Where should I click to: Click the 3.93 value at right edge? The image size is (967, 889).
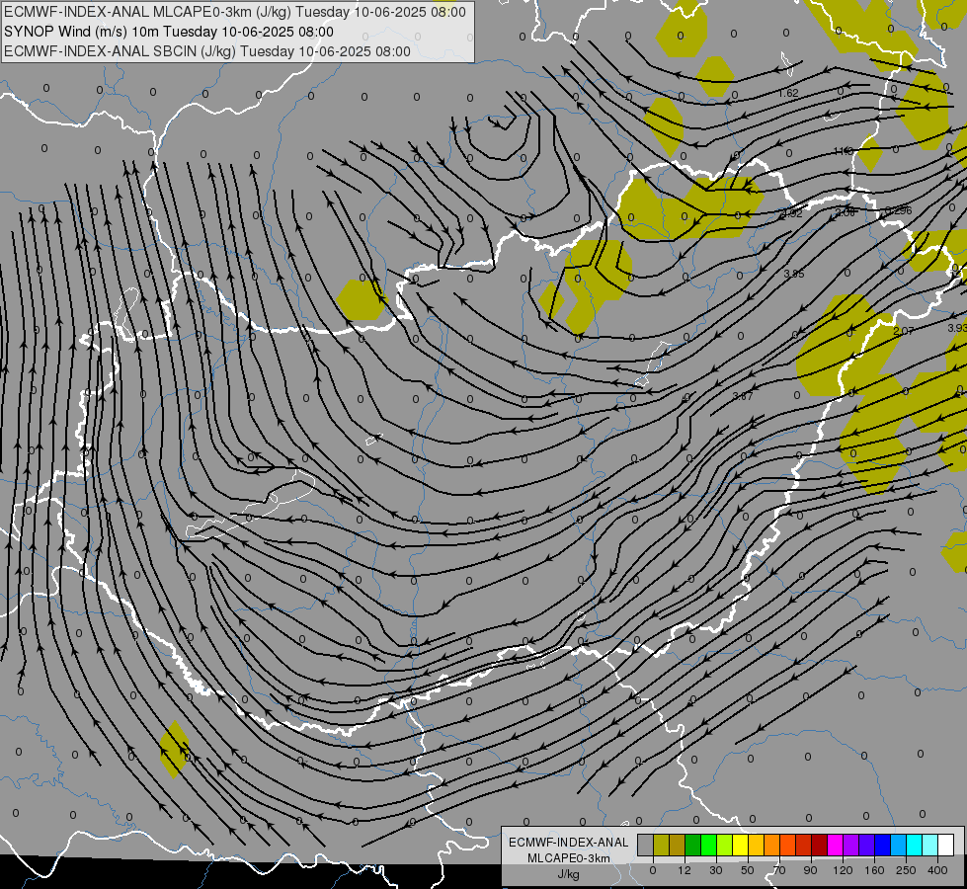[x=957, y=328]
